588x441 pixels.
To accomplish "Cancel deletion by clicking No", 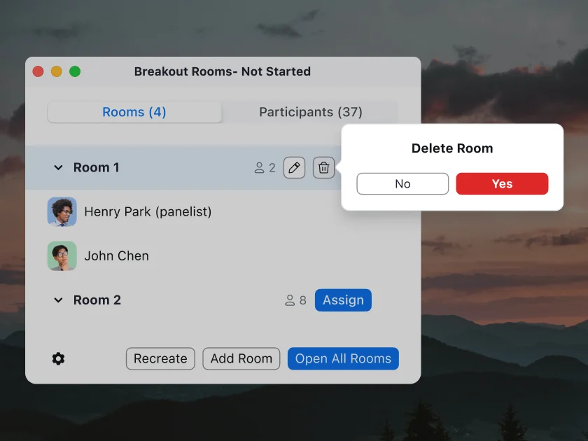I will pos(402,183).
